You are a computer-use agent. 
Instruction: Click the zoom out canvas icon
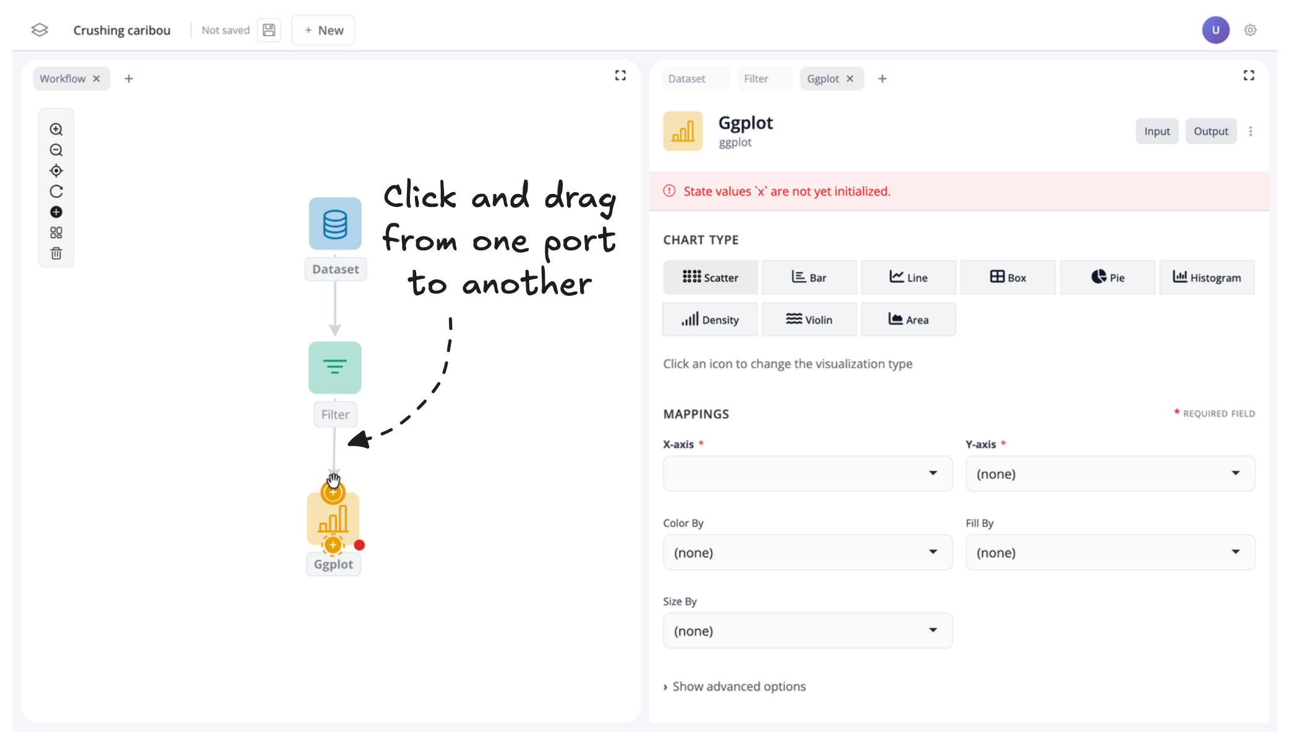pos(56,150)
